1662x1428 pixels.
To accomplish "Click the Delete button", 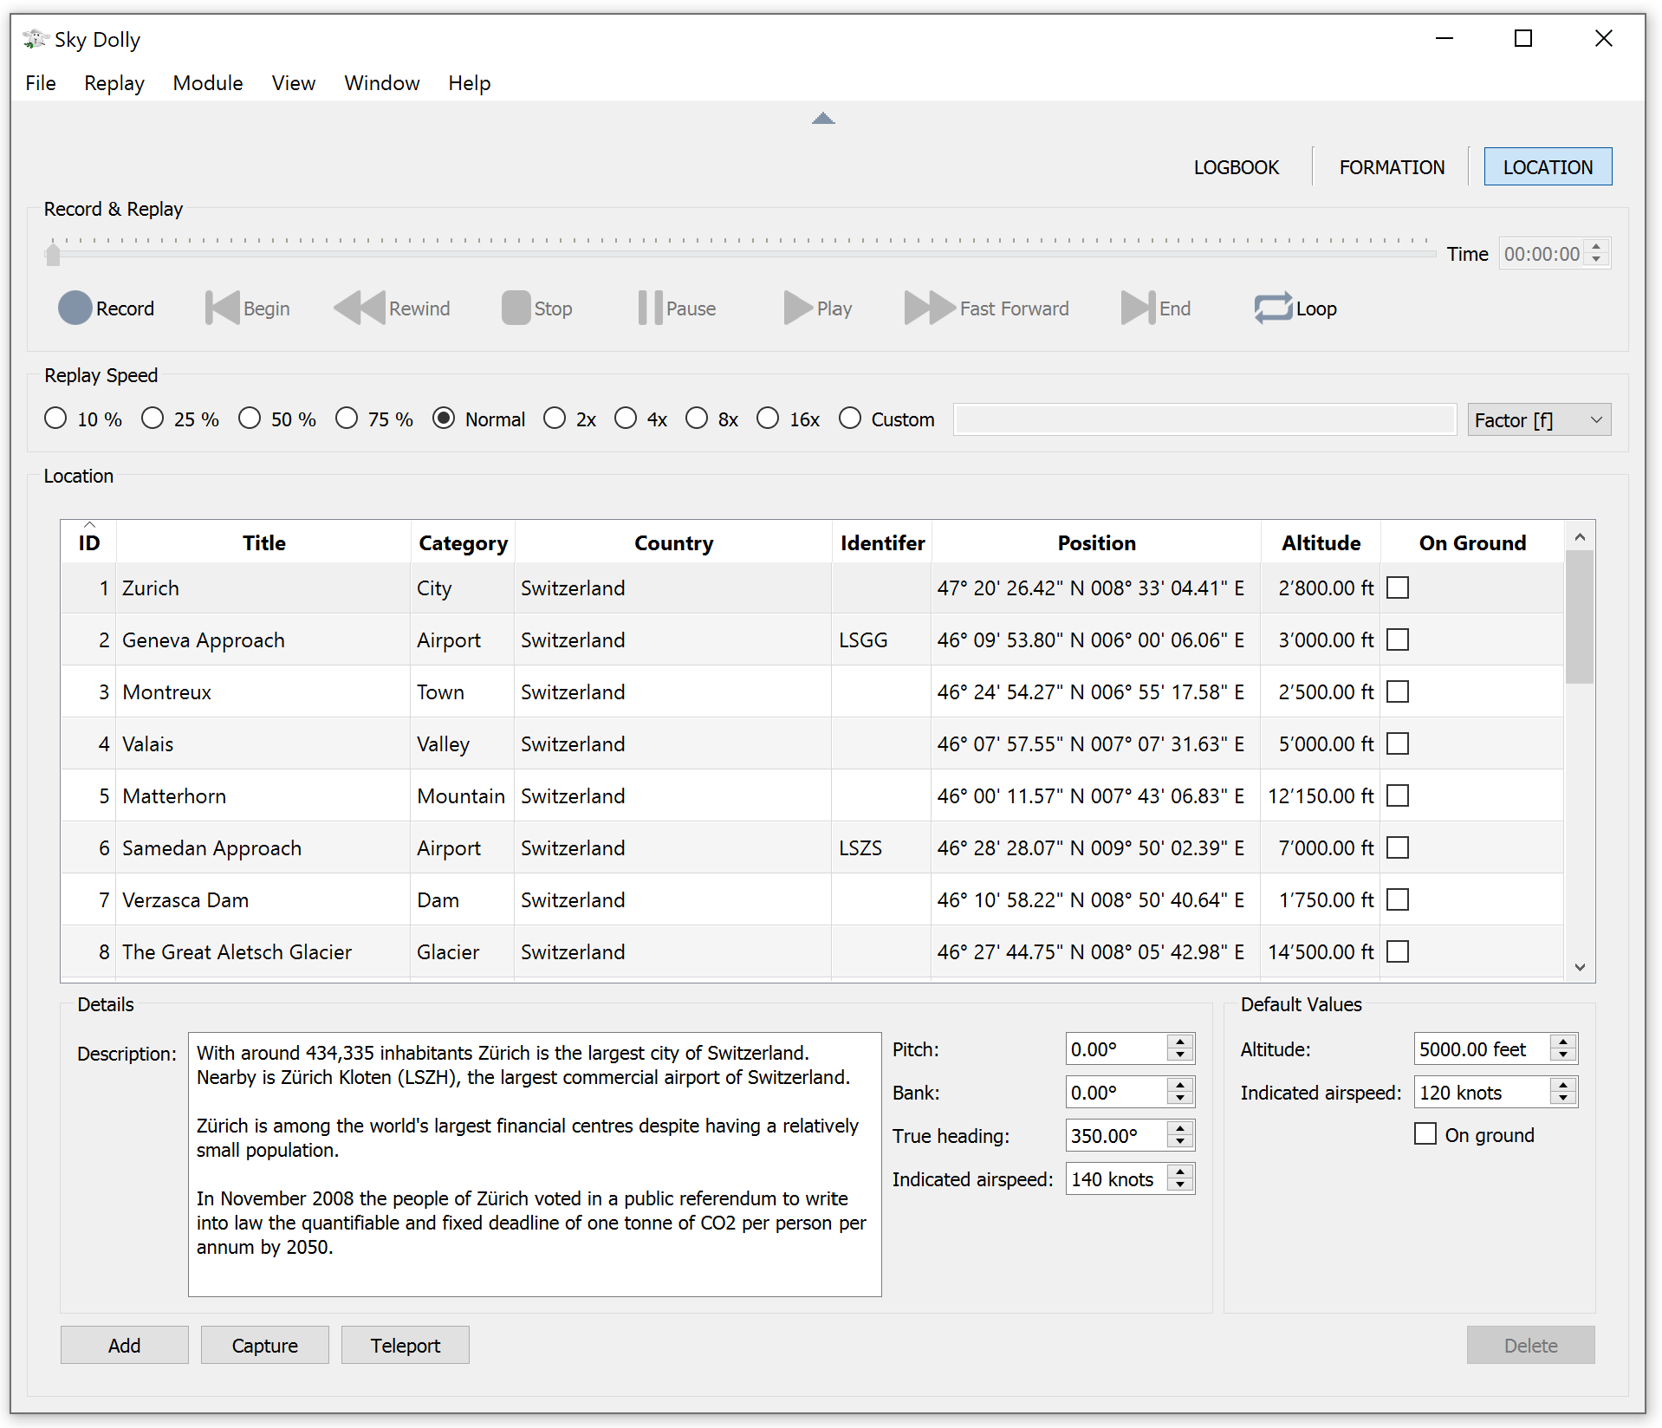I will pyautogui.click(x=1531, y=1345).
